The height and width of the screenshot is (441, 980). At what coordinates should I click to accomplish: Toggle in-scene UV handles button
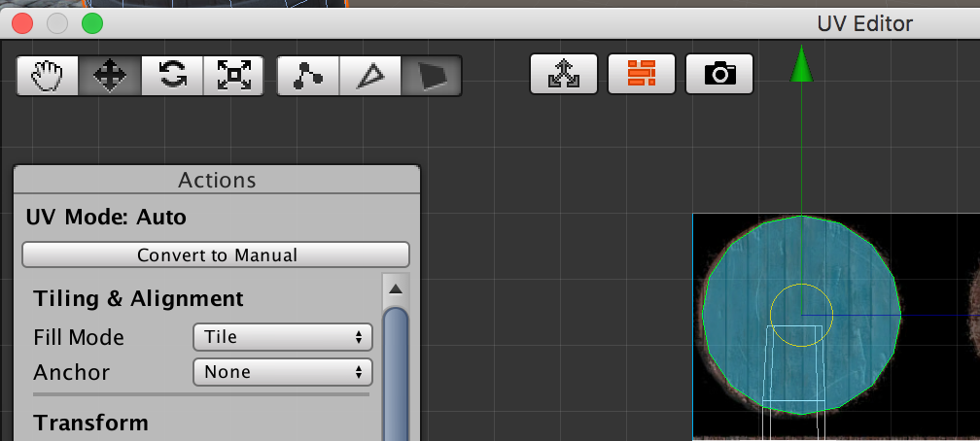[564, 74]
